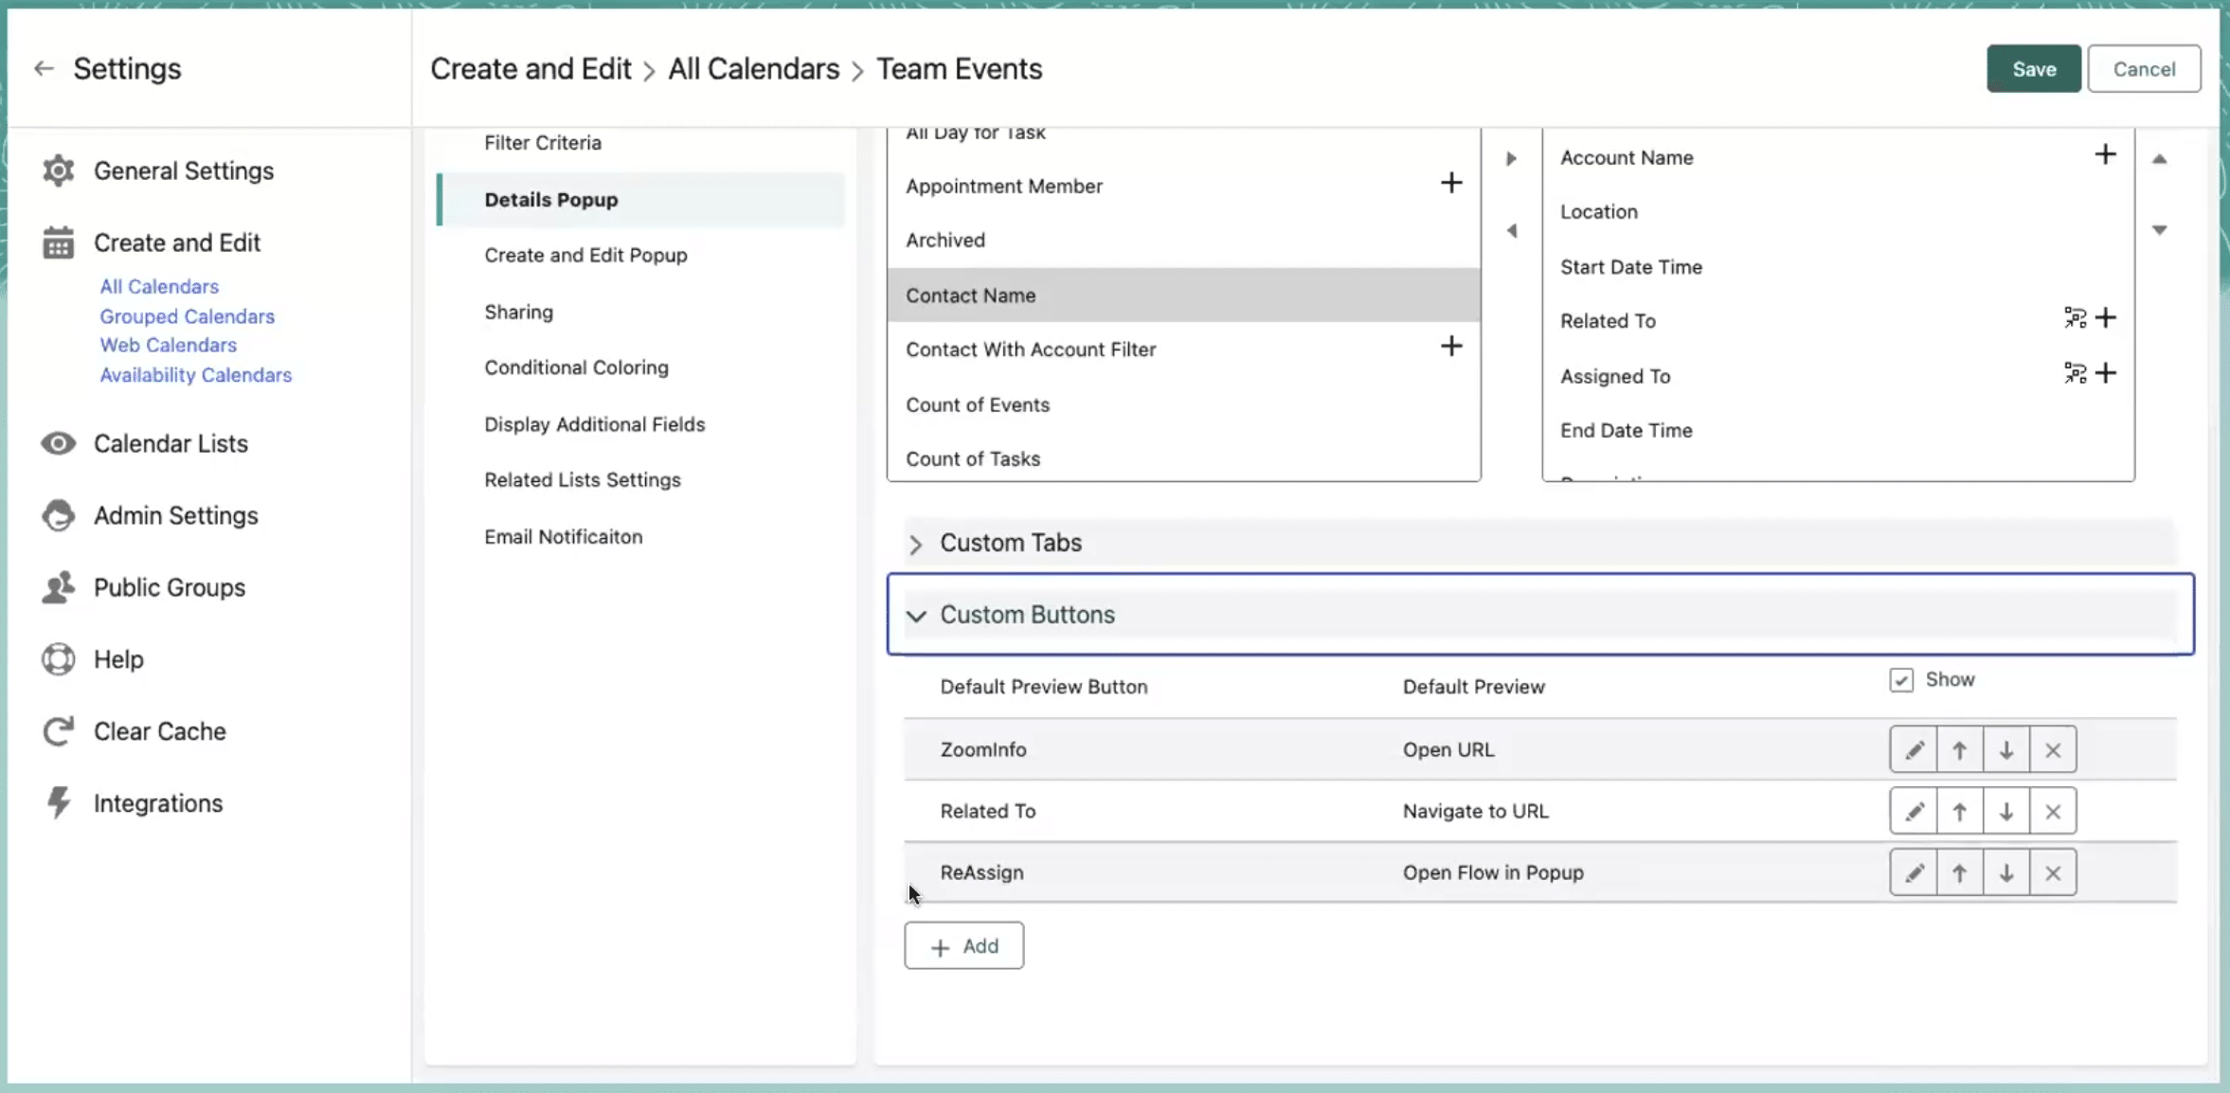The image size is (2230, 1093).
Task: Select Contact Name in available fields
Action: click(x=1183, y=296)
